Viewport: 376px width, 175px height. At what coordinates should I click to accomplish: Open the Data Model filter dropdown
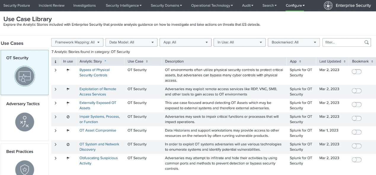[x=131, y=42]
